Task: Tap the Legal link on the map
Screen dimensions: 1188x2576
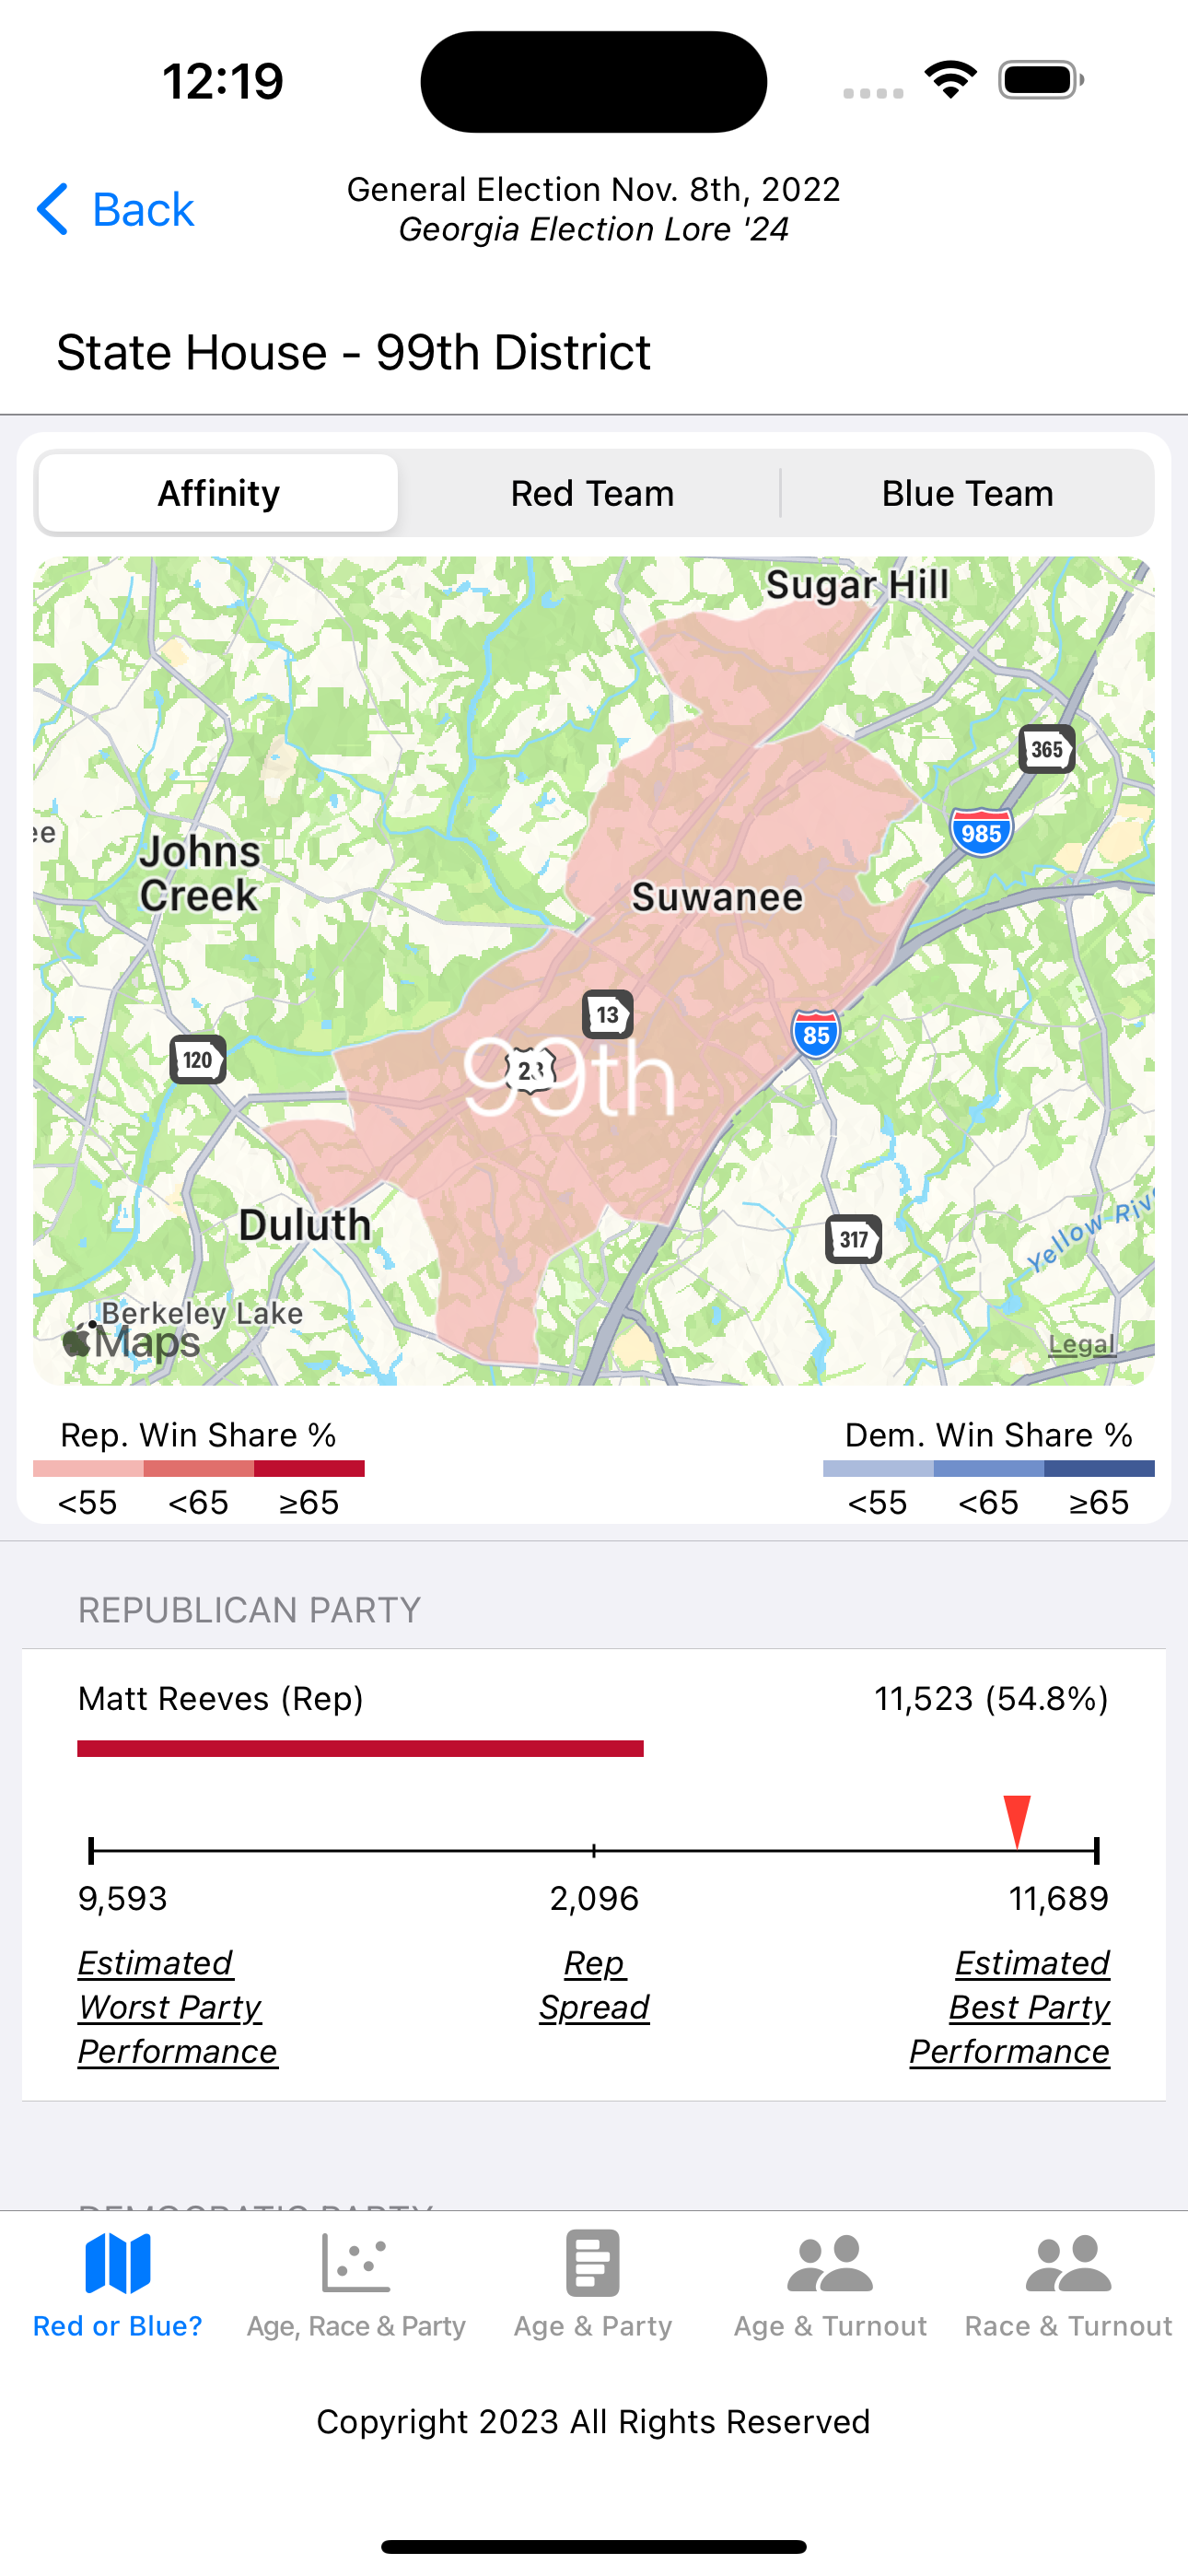Action: (1081, 1344)
